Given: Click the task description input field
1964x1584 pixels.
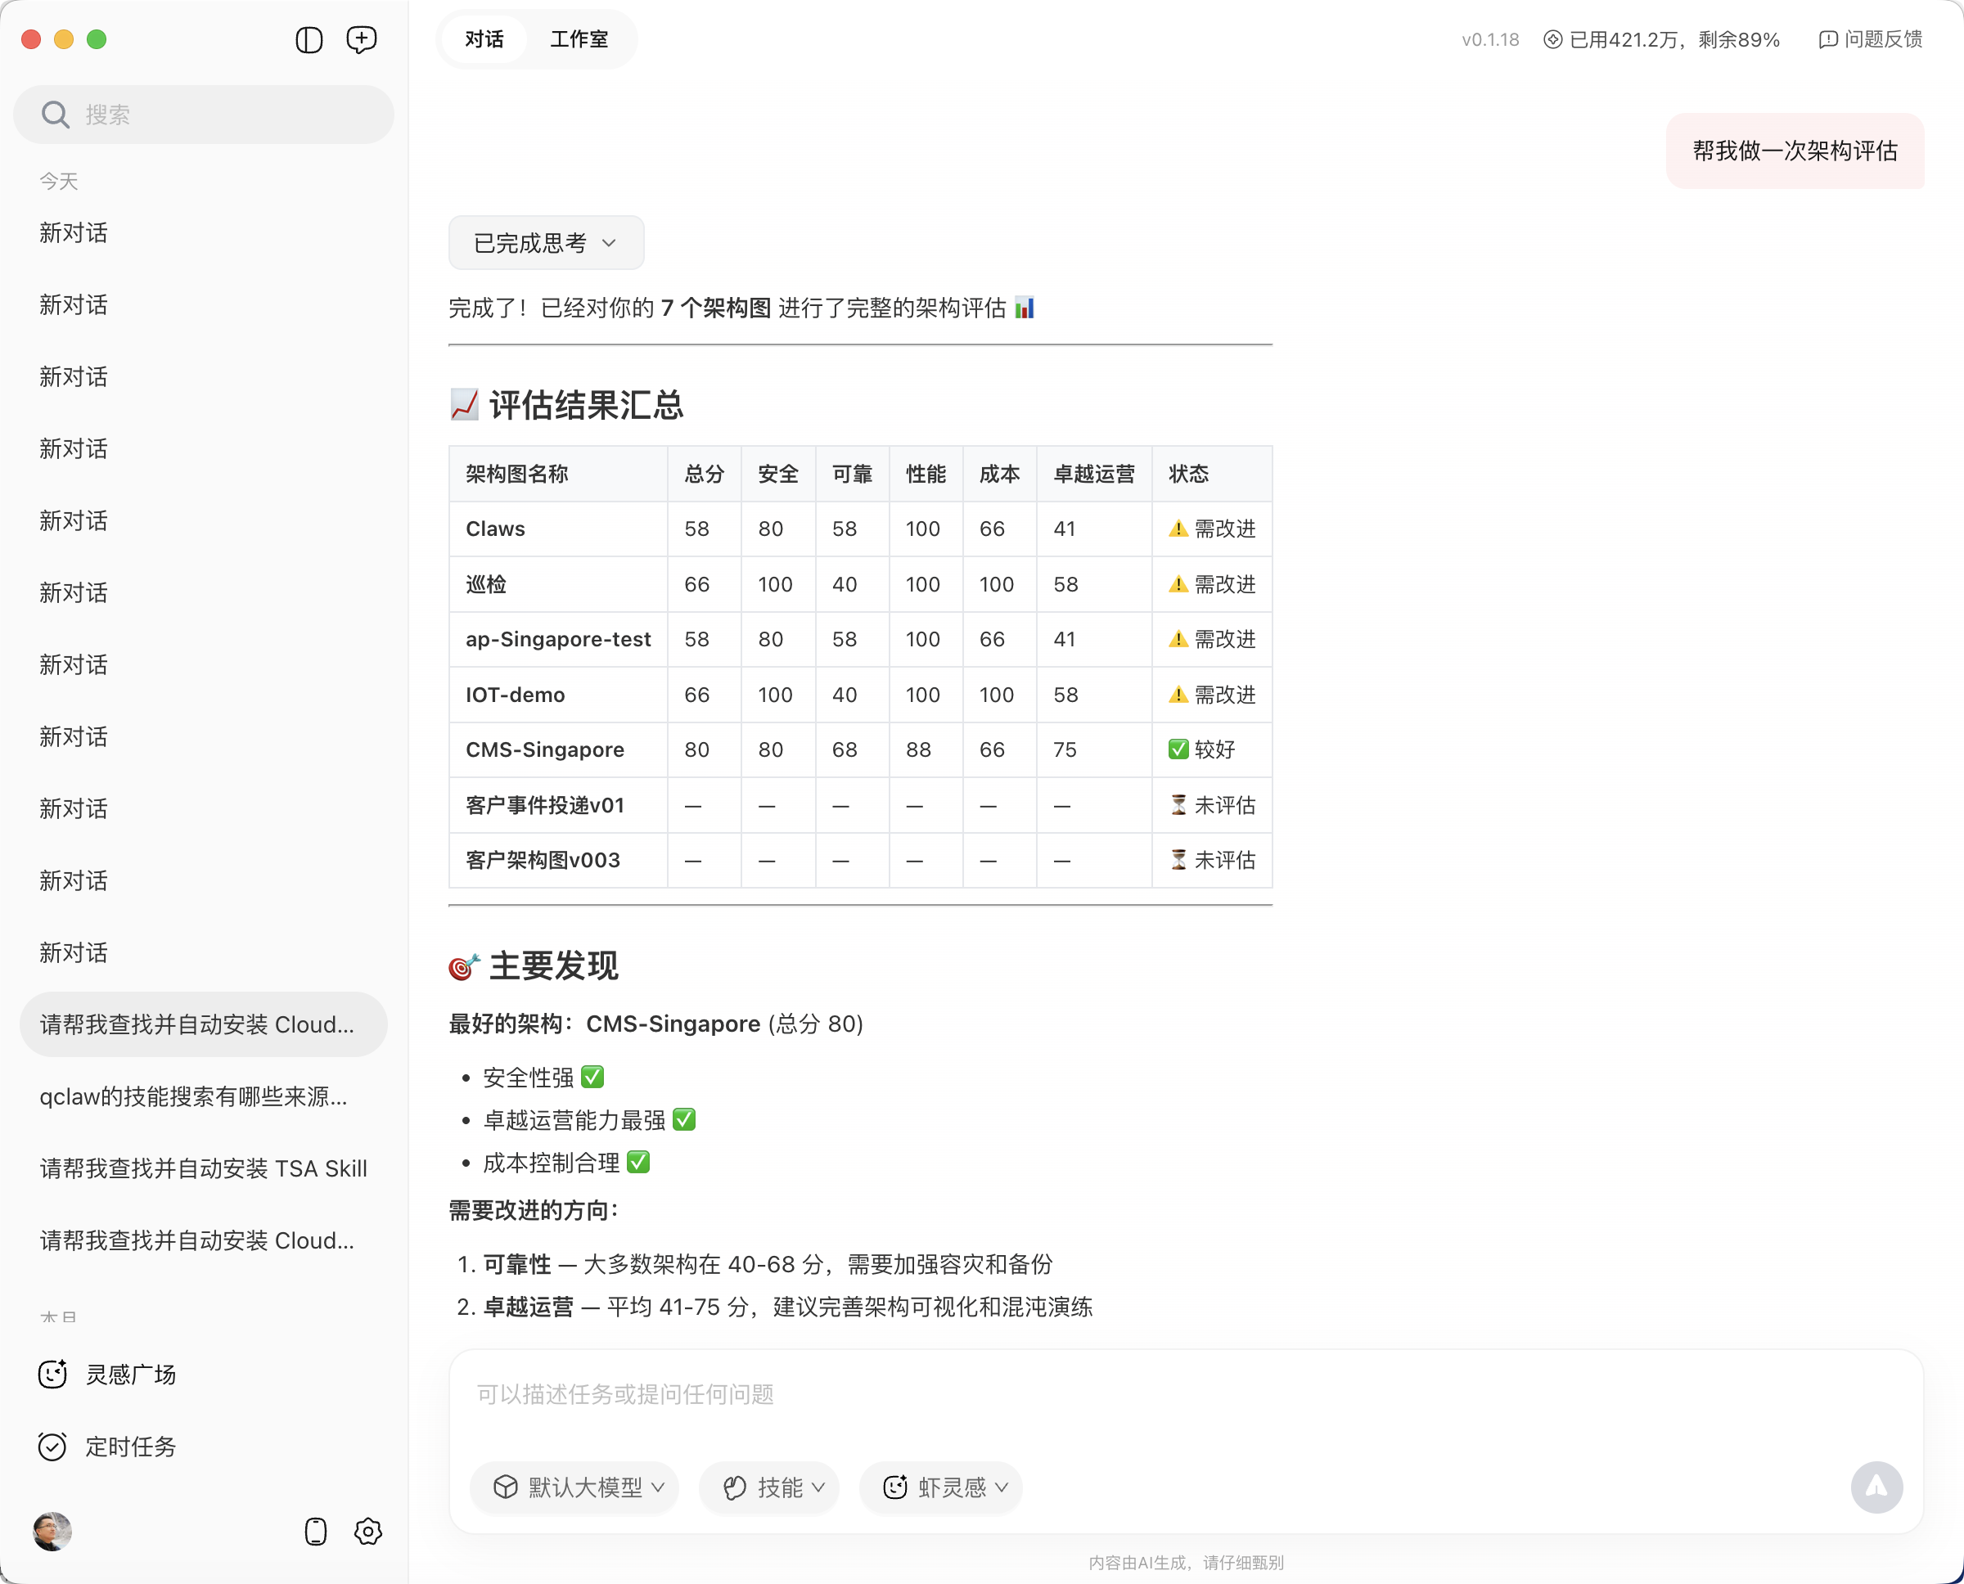Looking at the screenshot, I should pyautogui.click(x=1185, y=1394).
